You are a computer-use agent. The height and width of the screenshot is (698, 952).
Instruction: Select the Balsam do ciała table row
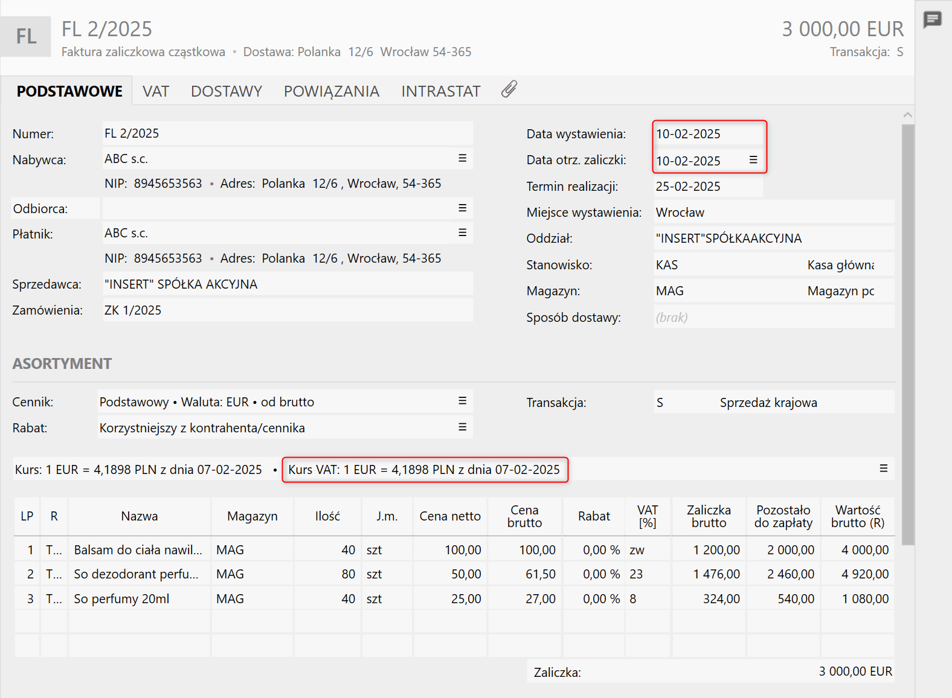(138, 550)
